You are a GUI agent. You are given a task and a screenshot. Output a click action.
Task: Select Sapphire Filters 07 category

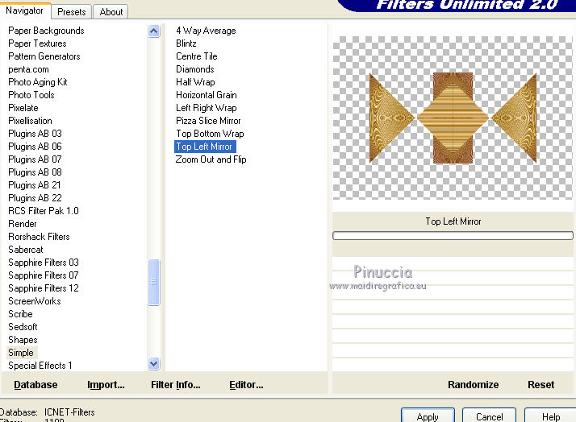click(x=44, y=275)
